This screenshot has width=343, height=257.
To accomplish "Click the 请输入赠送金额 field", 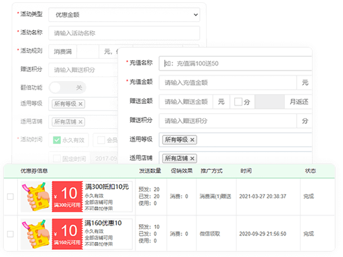I will (x=187, y=102).
